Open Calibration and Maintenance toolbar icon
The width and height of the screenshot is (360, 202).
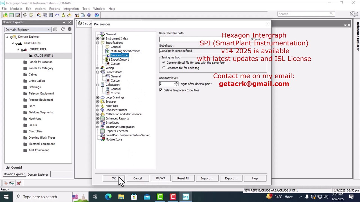69,15
